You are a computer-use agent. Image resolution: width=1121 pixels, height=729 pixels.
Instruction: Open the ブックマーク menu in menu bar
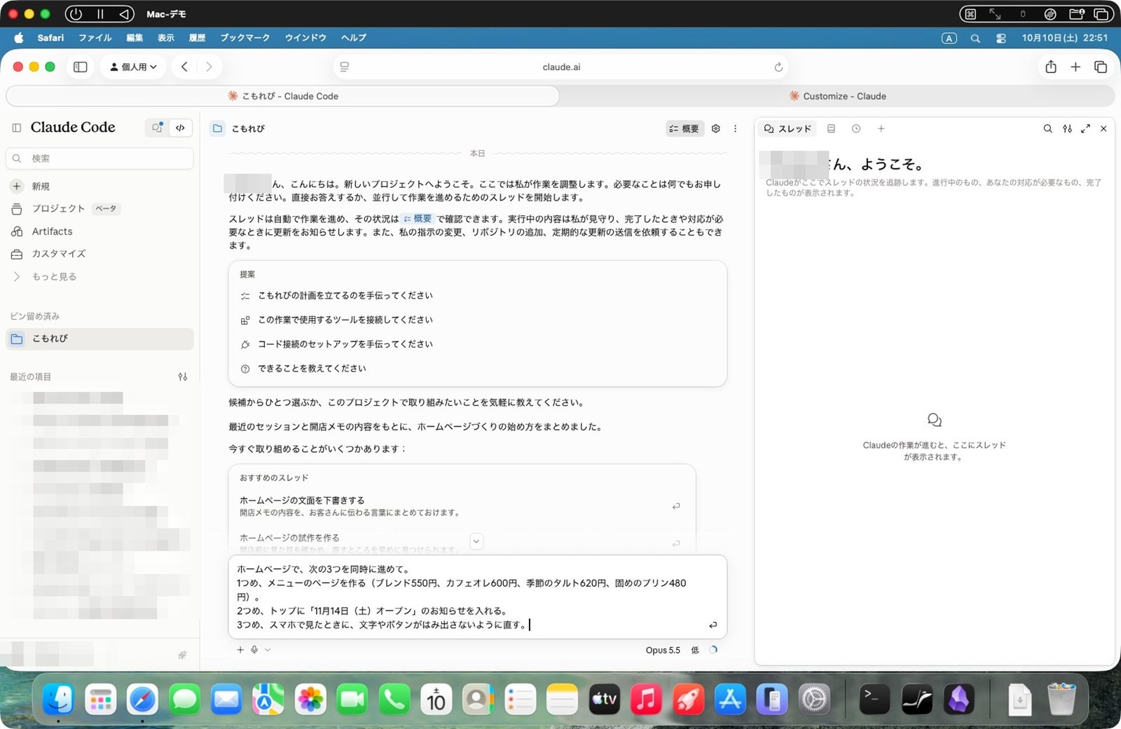point(245,38)
